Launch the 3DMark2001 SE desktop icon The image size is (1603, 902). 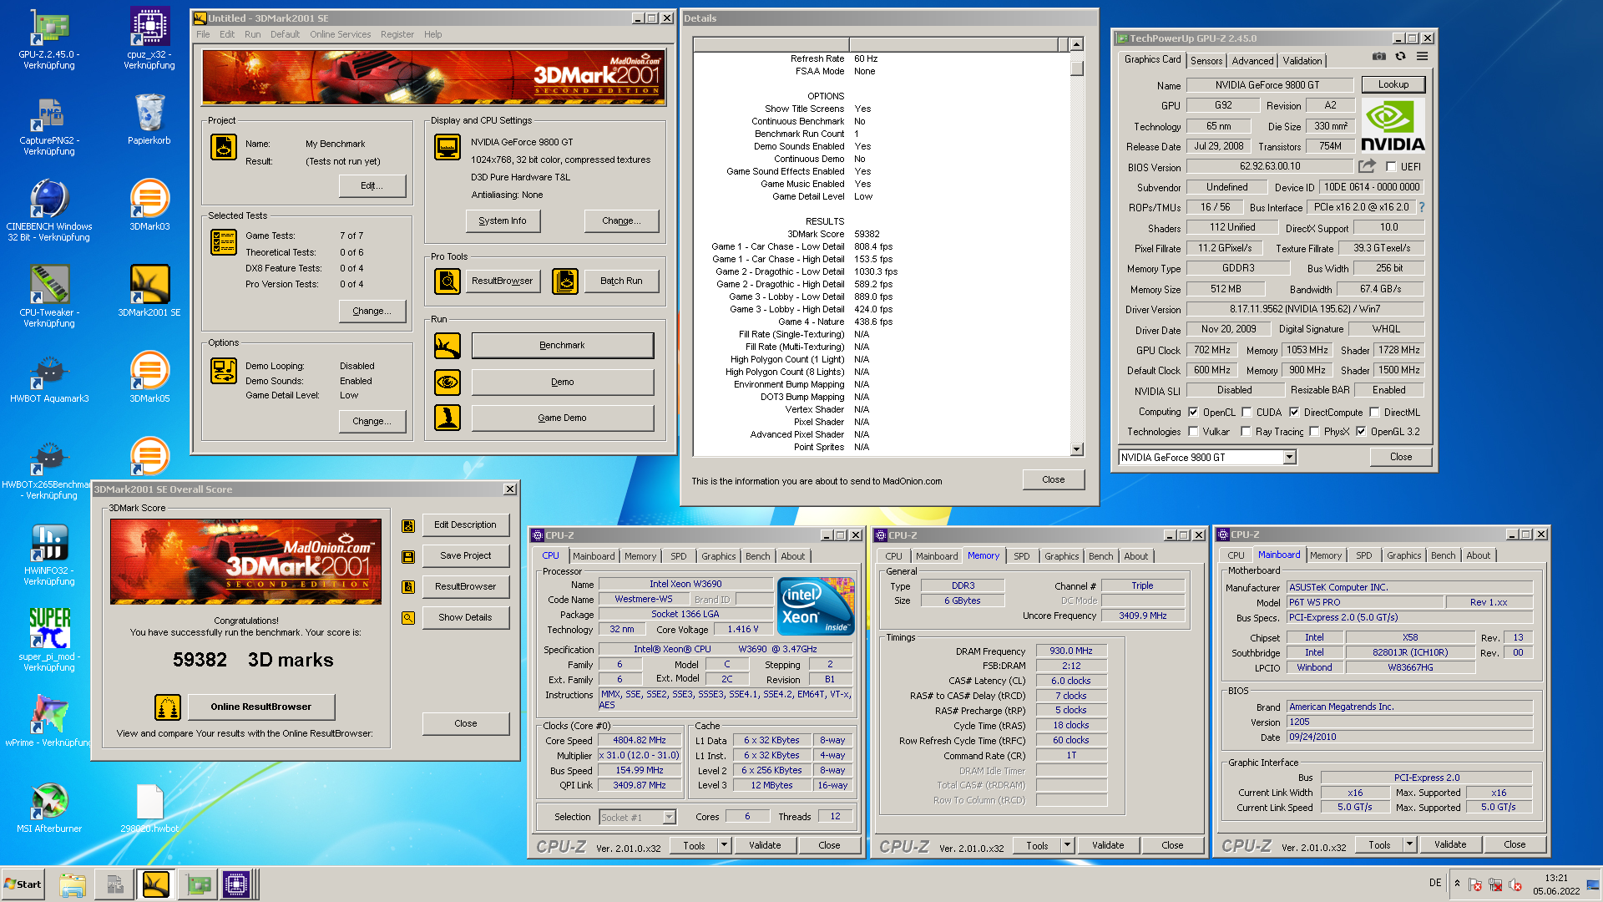pyautogui.click(x=149, y=291)
